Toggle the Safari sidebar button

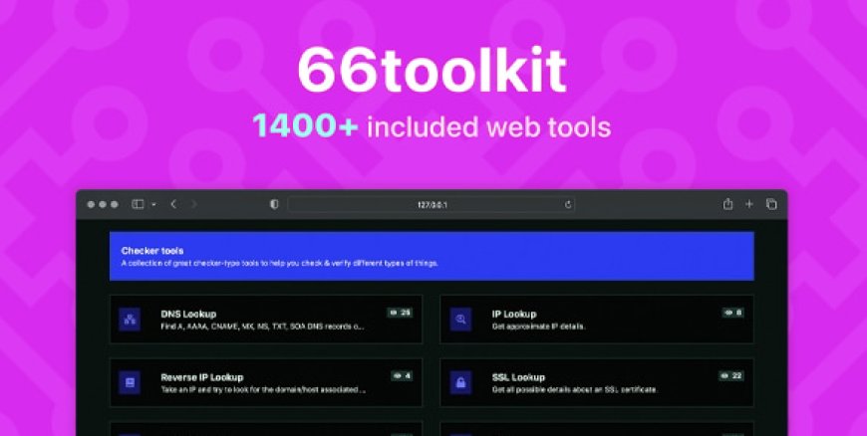(139, 204)
